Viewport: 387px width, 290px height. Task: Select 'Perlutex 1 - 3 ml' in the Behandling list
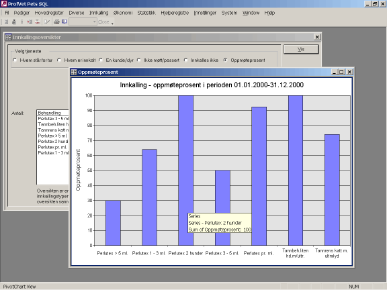point(53,152)
